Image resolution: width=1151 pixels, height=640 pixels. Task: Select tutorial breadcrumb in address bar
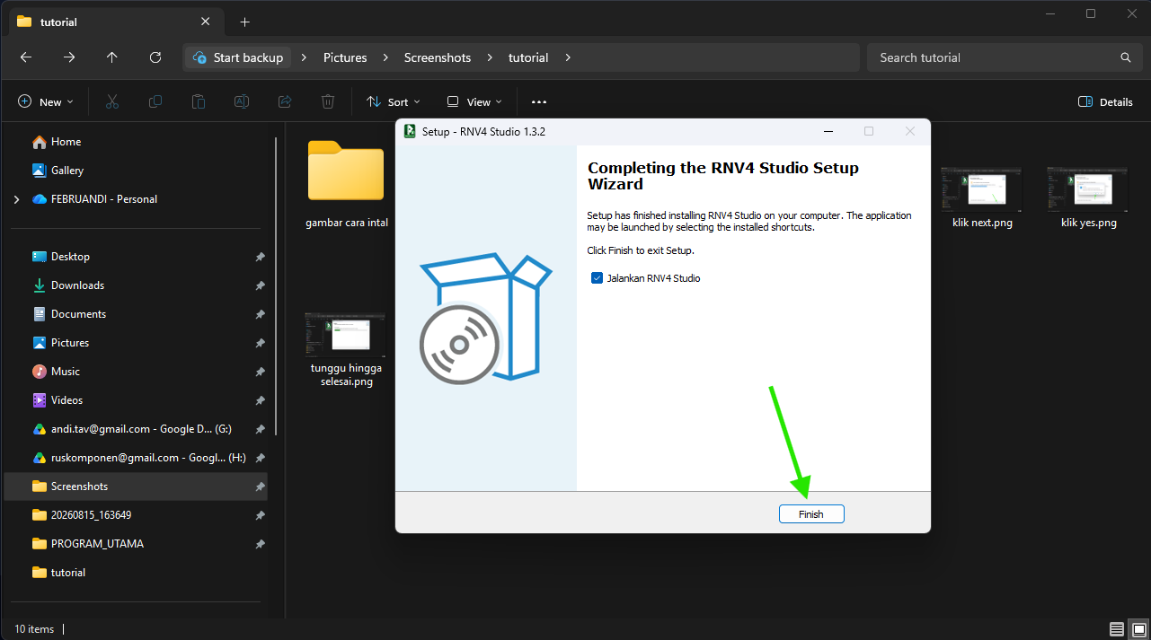click(x=528, y=57)
